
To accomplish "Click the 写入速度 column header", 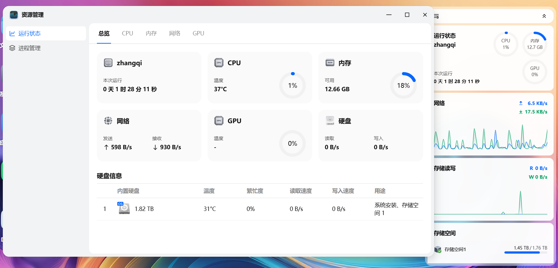I will pos(343,191).
